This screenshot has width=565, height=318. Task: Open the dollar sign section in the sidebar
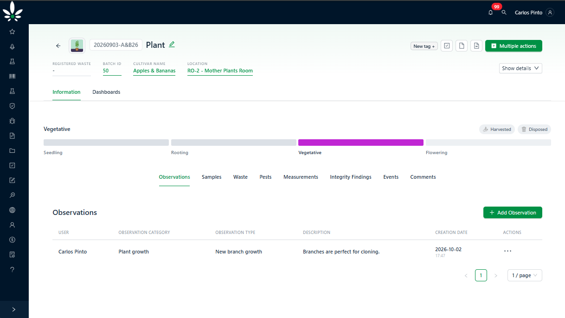[x=12, y=240]
